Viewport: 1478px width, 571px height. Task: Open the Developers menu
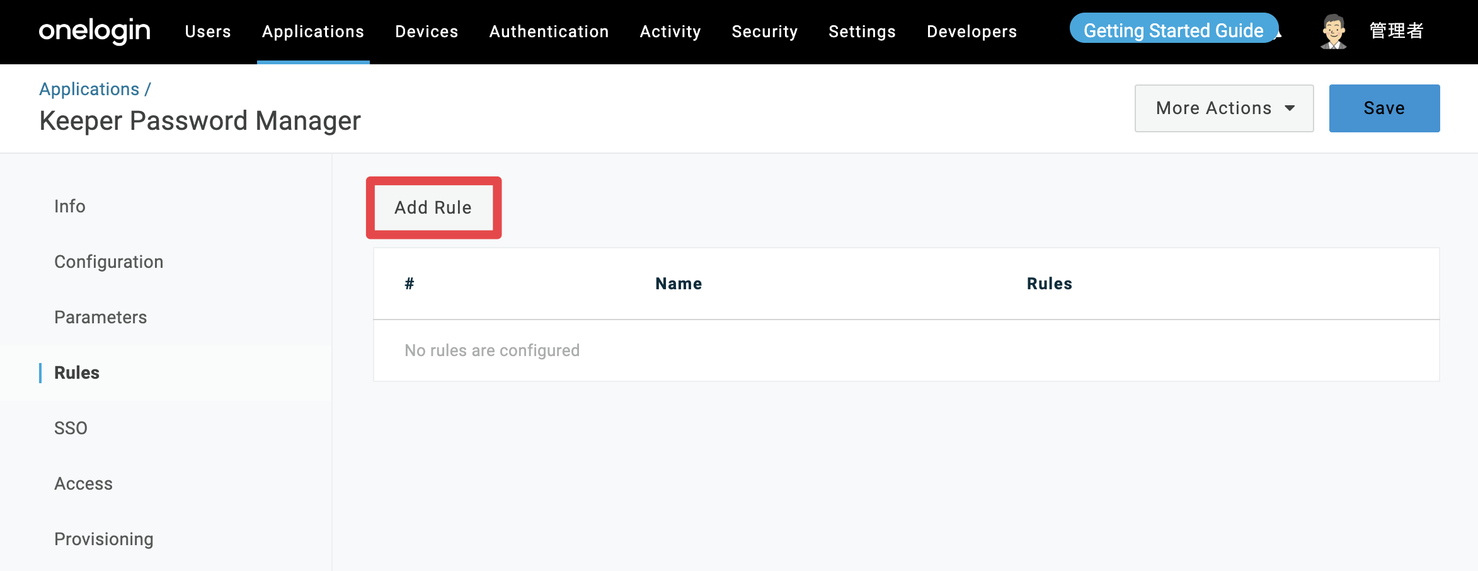pyautogui.click(x=971, y=32)
